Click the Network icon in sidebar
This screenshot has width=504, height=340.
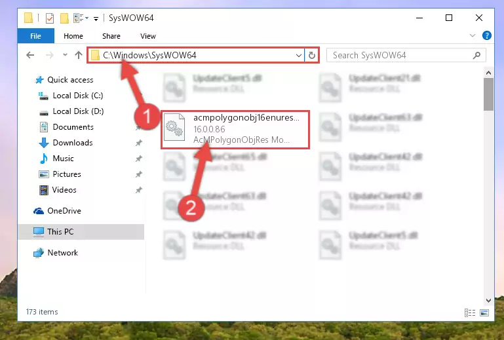pos(39,253)
